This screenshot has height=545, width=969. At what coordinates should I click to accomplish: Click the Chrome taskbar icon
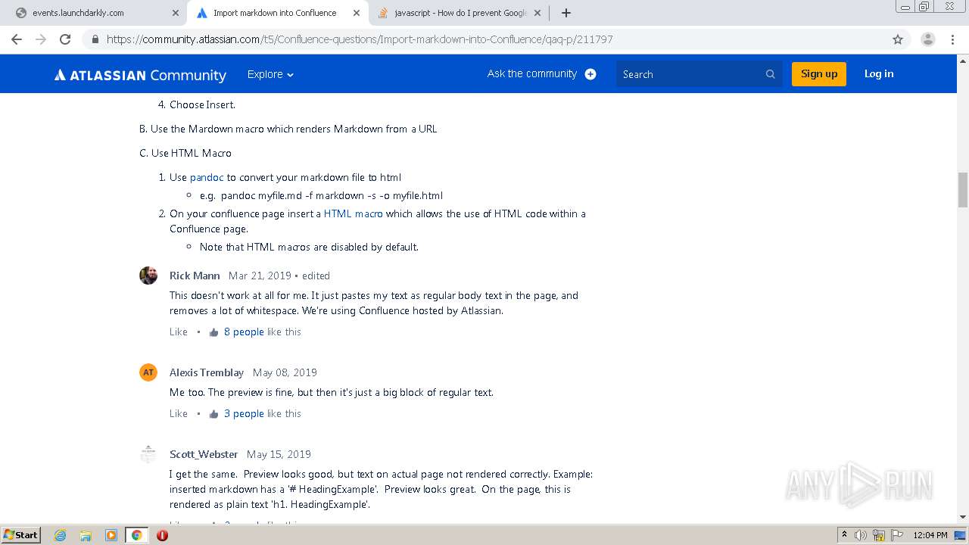coord(136,535)
